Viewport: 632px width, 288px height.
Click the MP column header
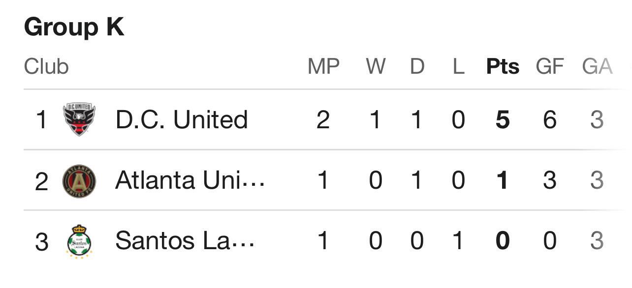coord(323,66)
